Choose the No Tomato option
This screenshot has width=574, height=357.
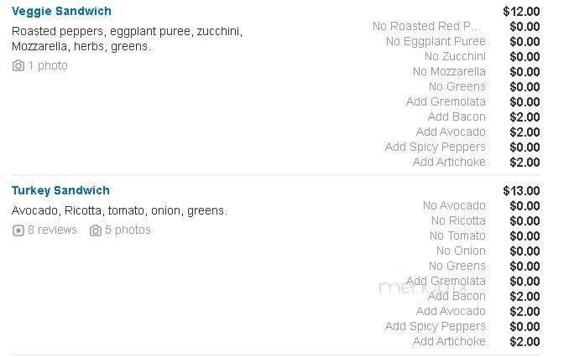click(x=457, y=235)
